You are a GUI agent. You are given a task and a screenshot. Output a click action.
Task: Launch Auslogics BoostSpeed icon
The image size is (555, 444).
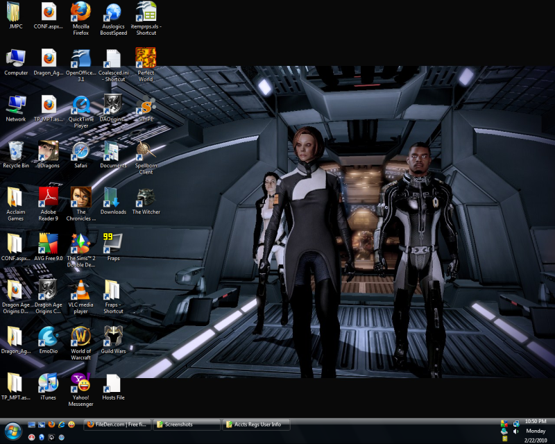tap(113, 12)
